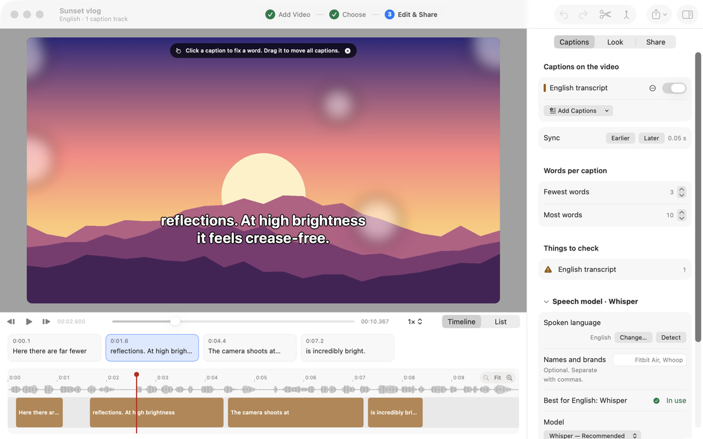Switch to Timeline view

pyautogui.click(x=462, y=321)
